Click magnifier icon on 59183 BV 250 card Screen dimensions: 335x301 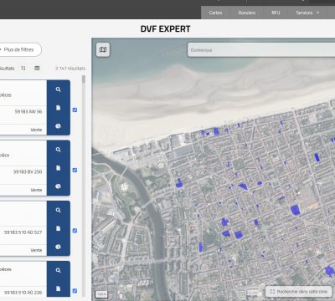[58, 150]
